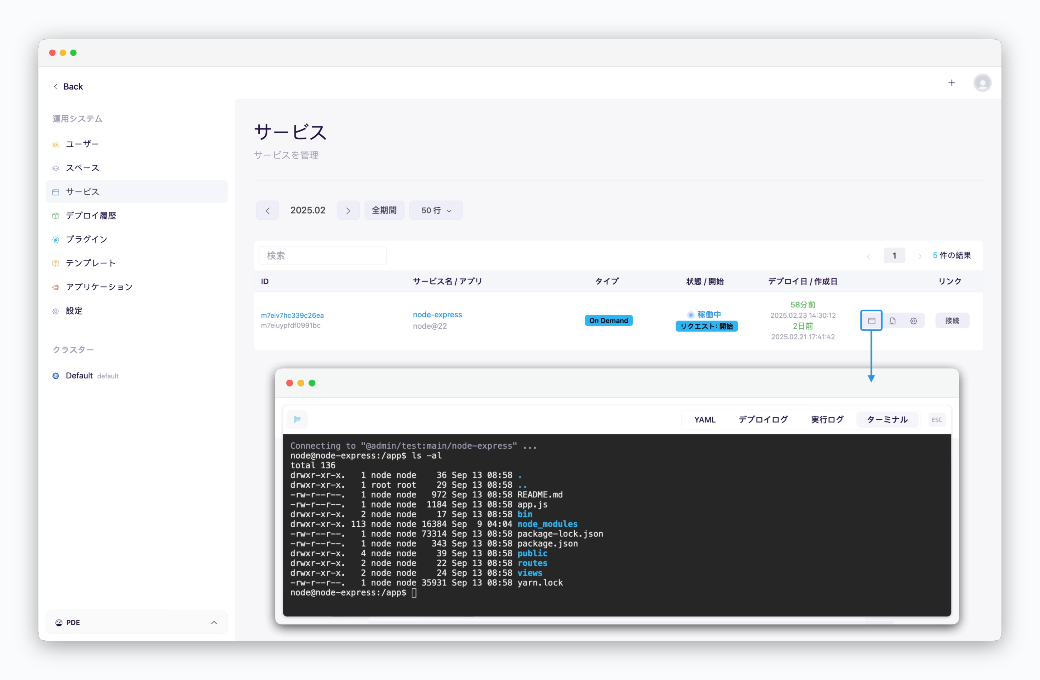This screenshot has width=1040, height=680.
Task: Click the スペース sidebar icon
Action: coord(55,168)
